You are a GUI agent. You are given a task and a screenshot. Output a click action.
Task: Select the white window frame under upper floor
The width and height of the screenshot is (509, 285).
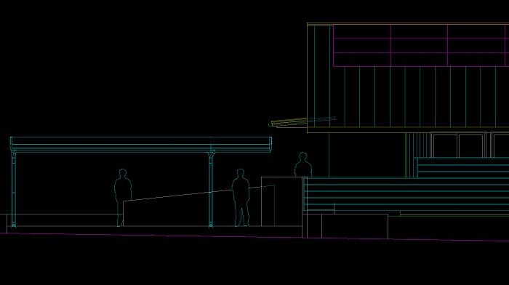pyautogui.click(x=470, y=145)
